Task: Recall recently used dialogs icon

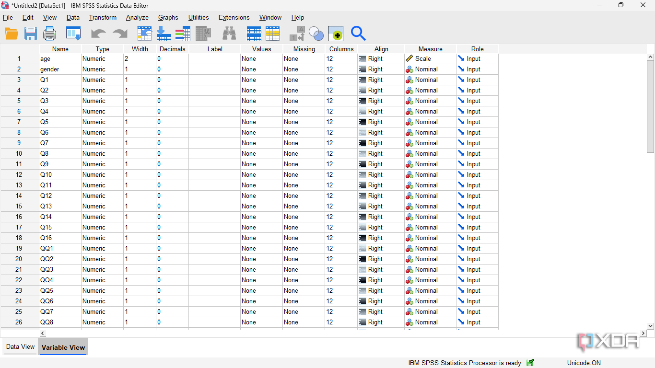Action: (73, 34)
